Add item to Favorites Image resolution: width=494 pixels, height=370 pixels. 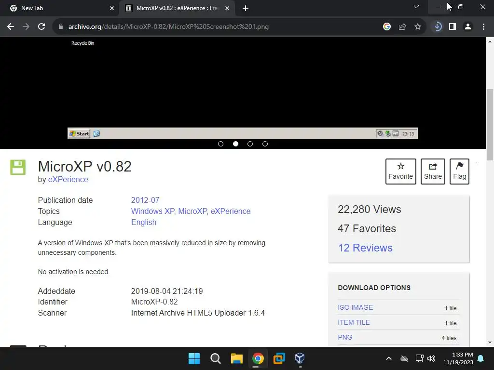401,172
